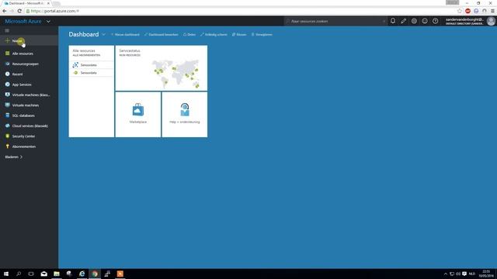Collapse sidebar with hamburger menu icon
The width and height of the screenshot is (497, 279).
[x=7, y=31]
